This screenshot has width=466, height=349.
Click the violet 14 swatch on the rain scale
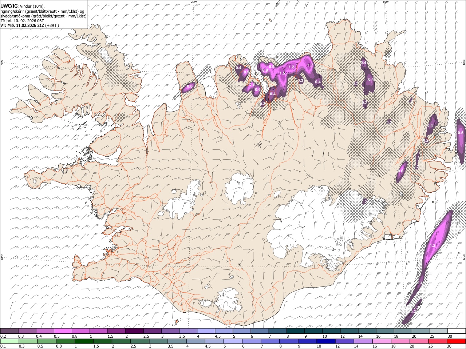pos(363,341)
